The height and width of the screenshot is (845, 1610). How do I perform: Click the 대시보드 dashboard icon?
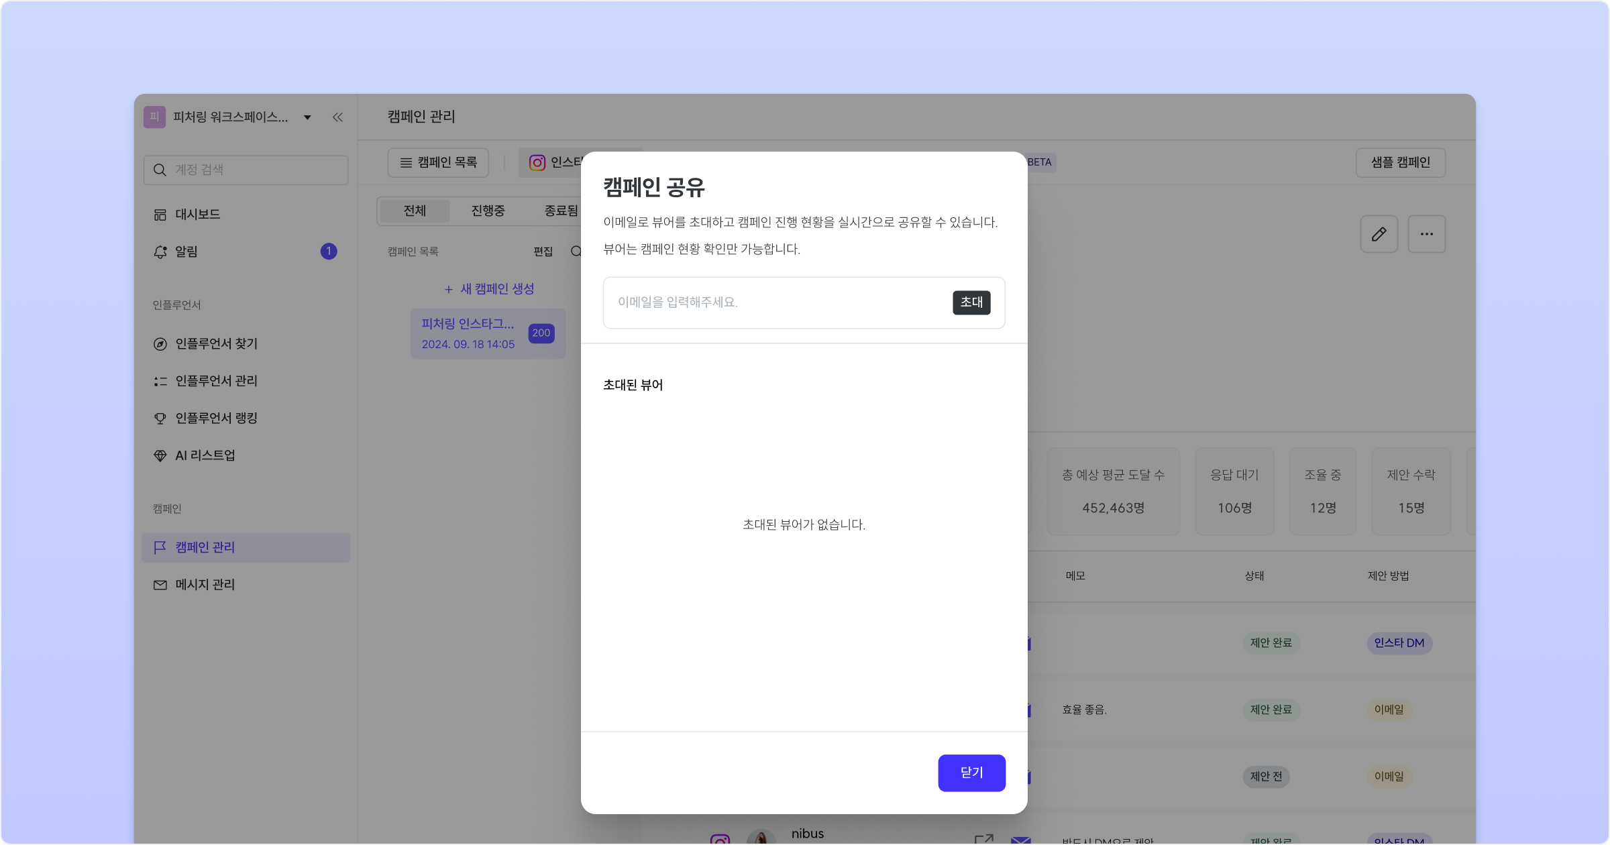(x=160, y=215)
